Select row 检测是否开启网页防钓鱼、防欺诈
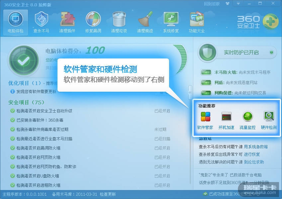The image size is (282, 199). tap(90, 167)
